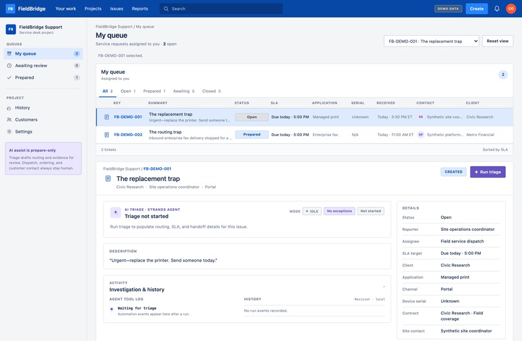Click the RECEIVED column header
This screenshot has height=341, width=522.
point(385,103)
